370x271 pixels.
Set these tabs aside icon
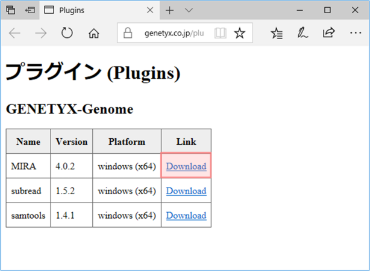[x=30, y=10]
